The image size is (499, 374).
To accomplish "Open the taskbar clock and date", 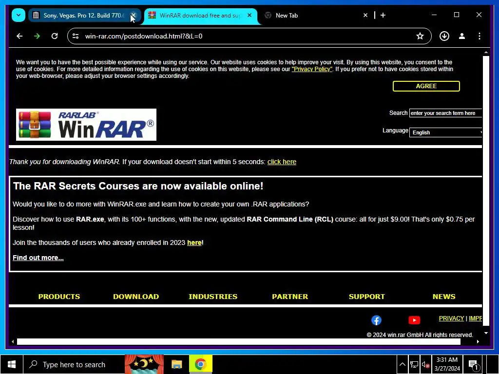I will pyautogui.click(x=447, y=364).
